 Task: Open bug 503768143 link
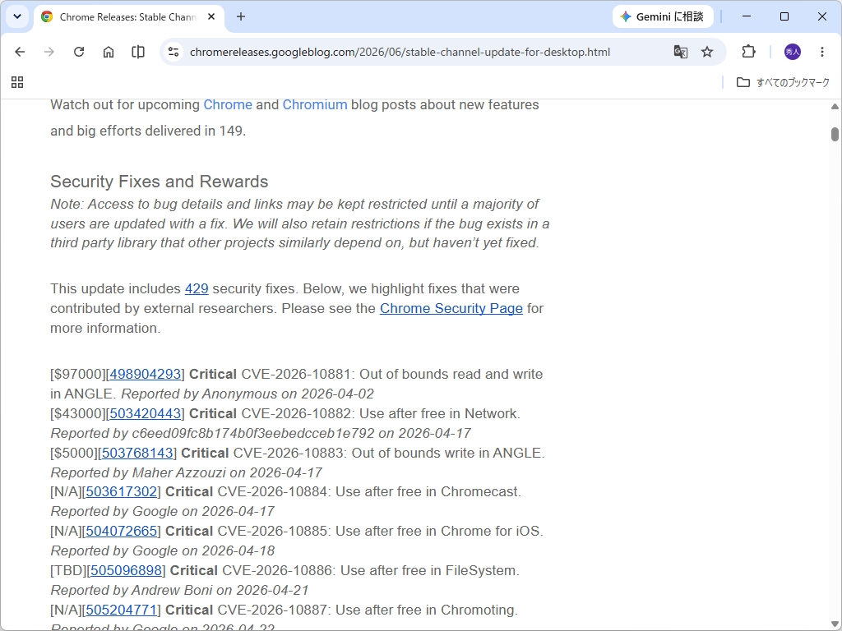pyautogui.click(x=137, y=453)
